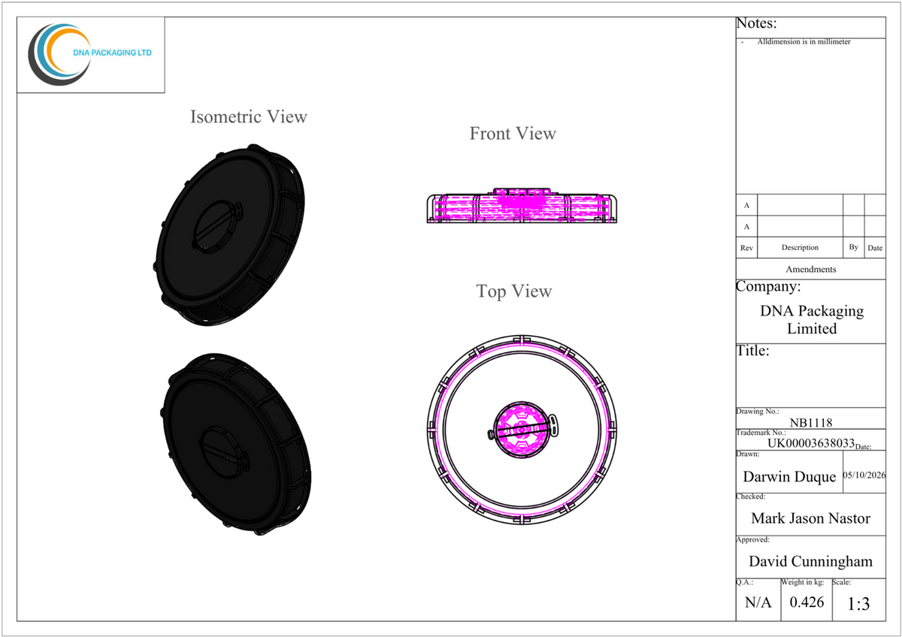Select the name "David Cunningham"

810,562
